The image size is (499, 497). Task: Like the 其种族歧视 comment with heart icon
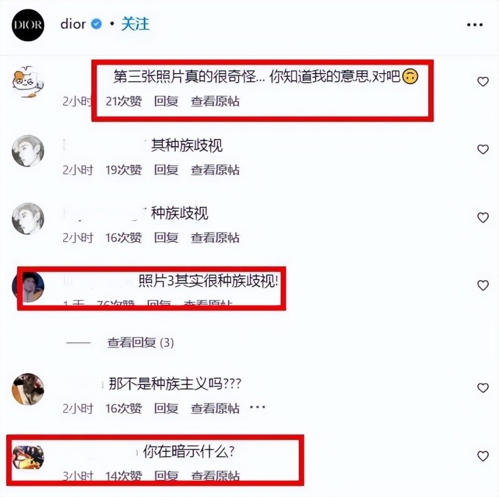pos(483,149)
